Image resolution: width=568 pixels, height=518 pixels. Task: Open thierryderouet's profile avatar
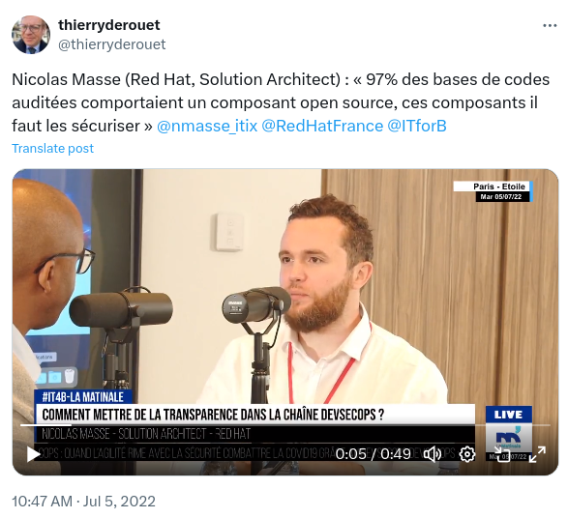coord(31,35)
